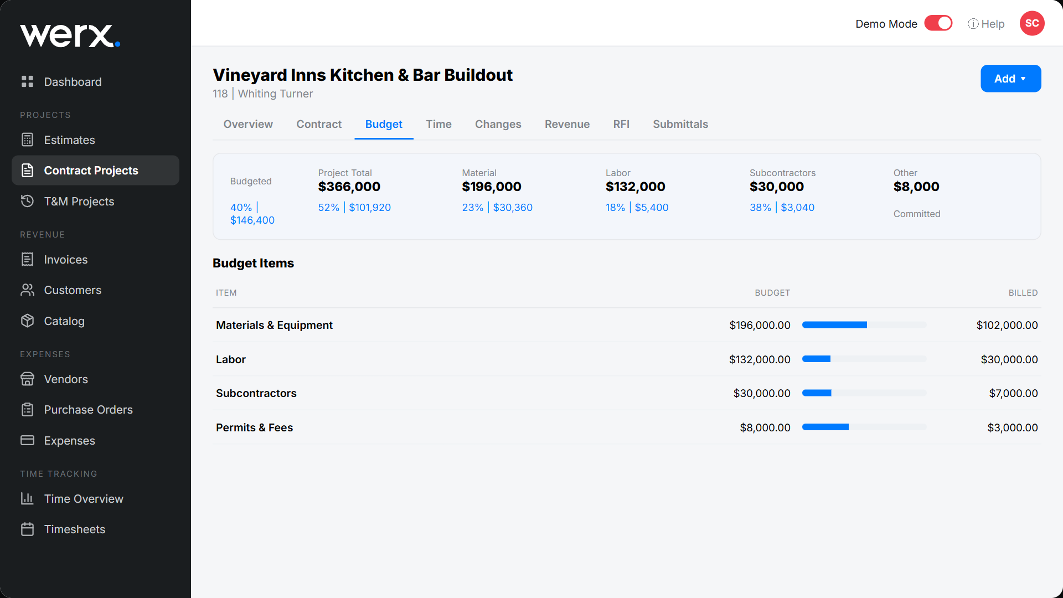This screenshot has height=598, width=1063.
Task: Open the Add dropdown button
Action: point(1010,79)
